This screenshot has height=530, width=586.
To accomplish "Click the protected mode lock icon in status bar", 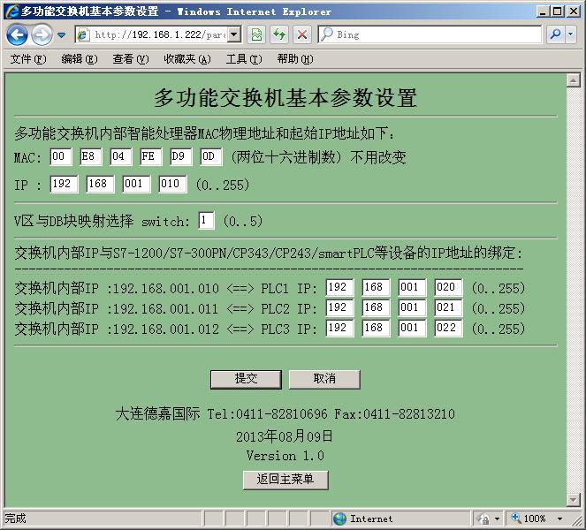I will 483,519.
